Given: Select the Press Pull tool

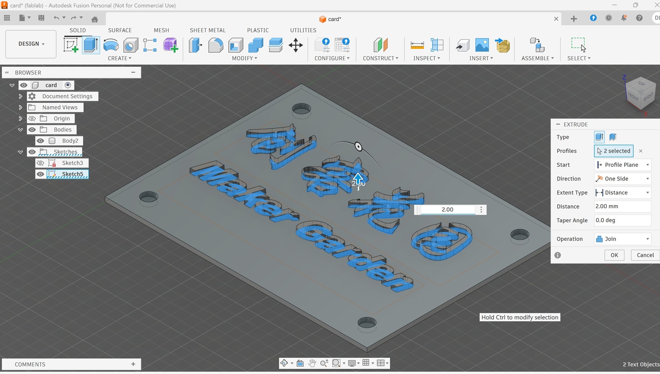Looking at the screenshot, I should [195, 45].
